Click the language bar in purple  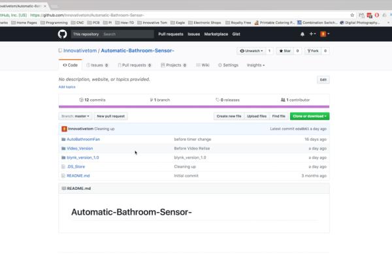pyautogui.click(x=194, y=107)
